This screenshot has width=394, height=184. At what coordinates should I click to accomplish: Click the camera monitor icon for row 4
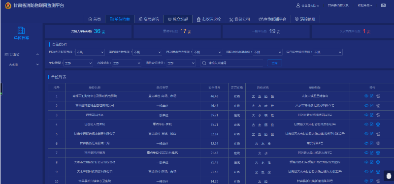click(378, 124)
